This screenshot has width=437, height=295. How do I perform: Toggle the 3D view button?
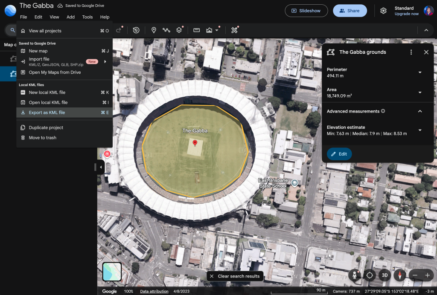point(385,275)
